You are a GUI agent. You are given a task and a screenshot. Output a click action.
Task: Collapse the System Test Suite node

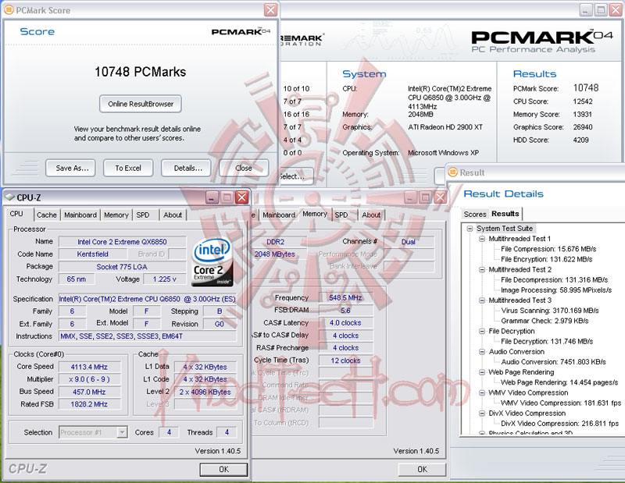coord(470,229)
